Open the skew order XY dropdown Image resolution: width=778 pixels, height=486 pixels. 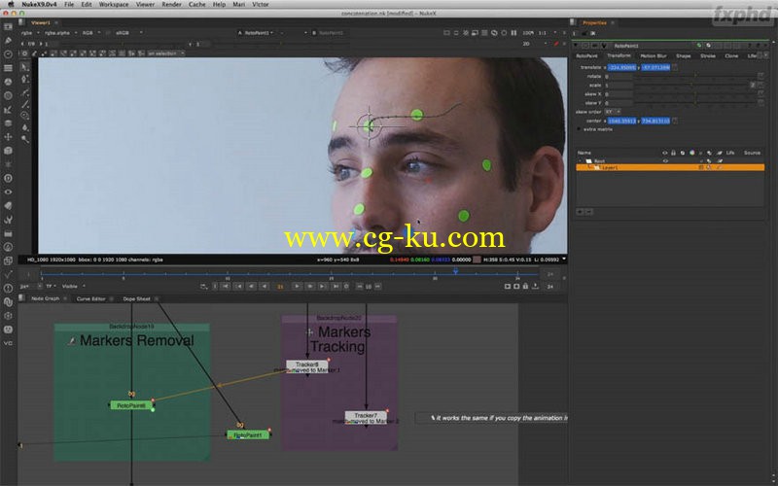pos(613,112)
